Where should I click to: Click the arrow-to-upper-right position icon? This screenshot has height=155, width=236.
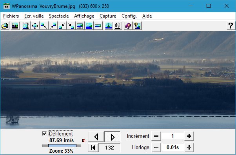click(53, 26)
